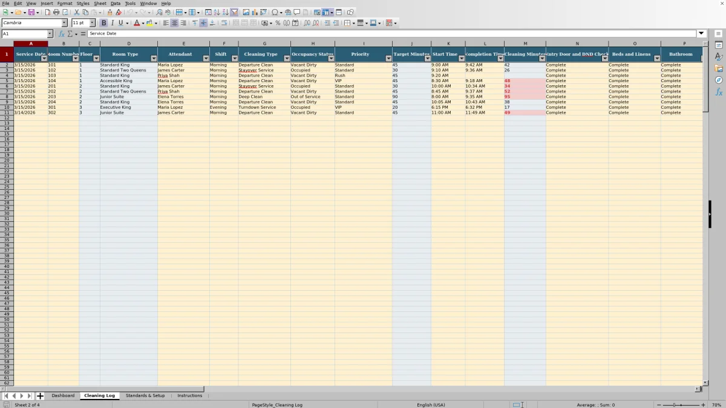Click the Increase Indent icon
The width and height of the screenshot is (726, 408).
click(x=327, y=23)
